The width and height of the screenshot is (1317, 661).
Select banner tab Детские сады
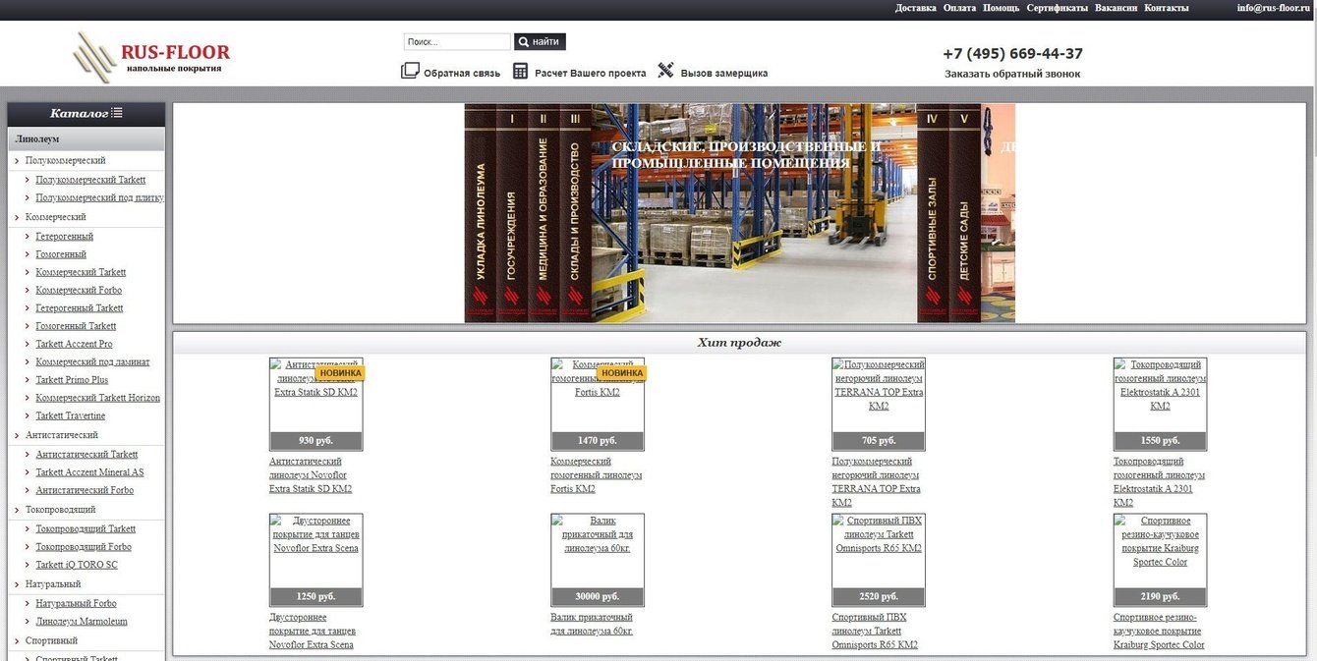point(964,213)
